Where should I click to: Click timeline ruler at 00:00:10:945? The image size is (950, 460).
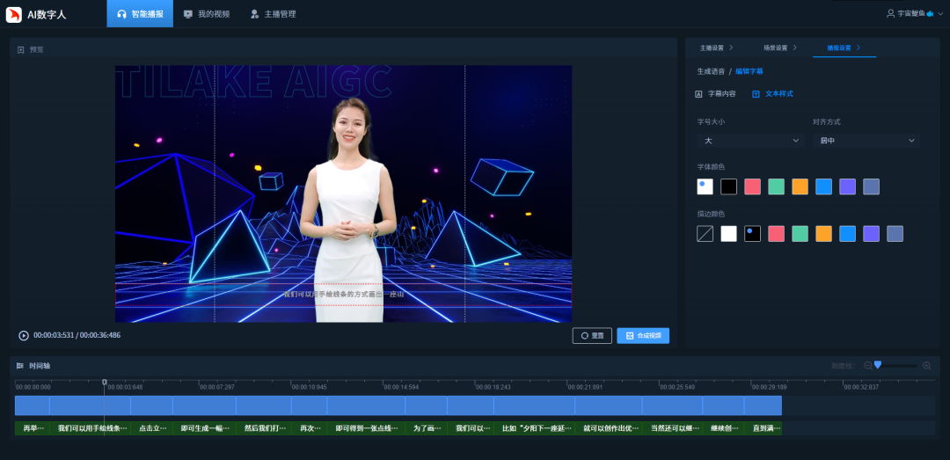tap(309, 387)
